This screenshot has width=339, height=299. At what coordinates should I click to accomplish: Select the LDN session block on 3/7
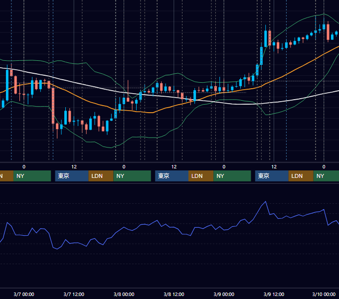click(x=101, y=176)
